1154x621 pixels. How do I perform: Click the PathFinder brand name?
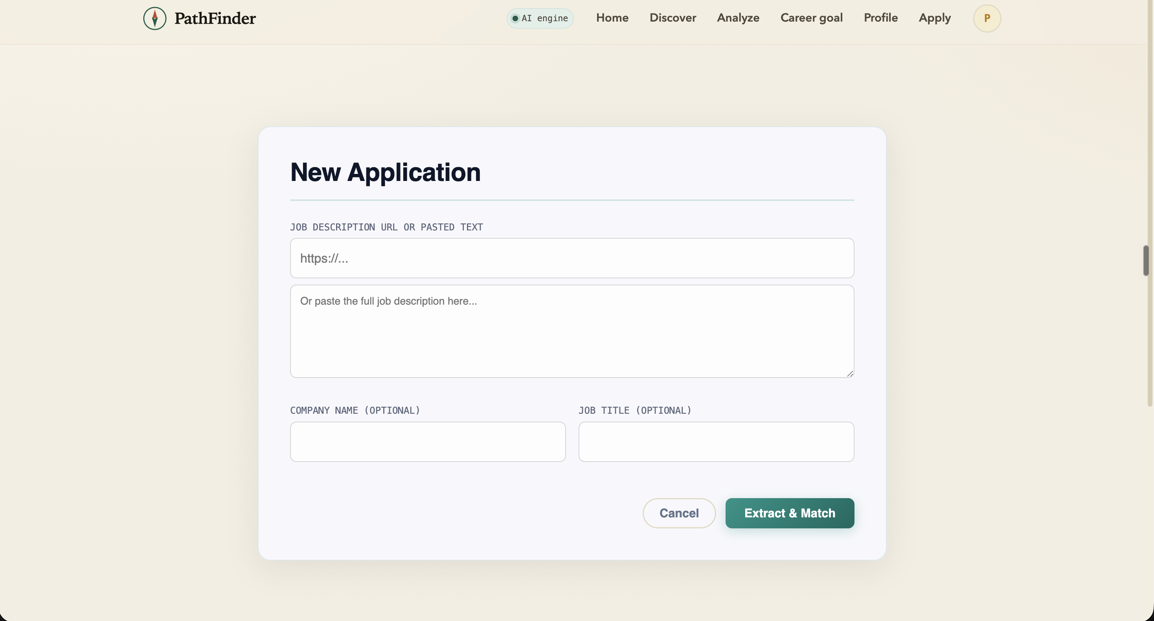215,18
